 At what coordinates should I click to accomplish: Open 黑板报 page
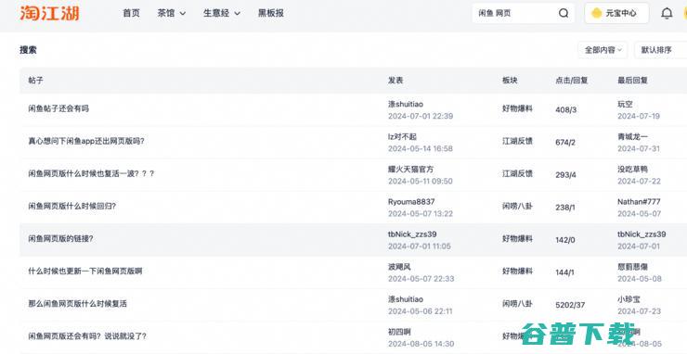coord(271,13)
